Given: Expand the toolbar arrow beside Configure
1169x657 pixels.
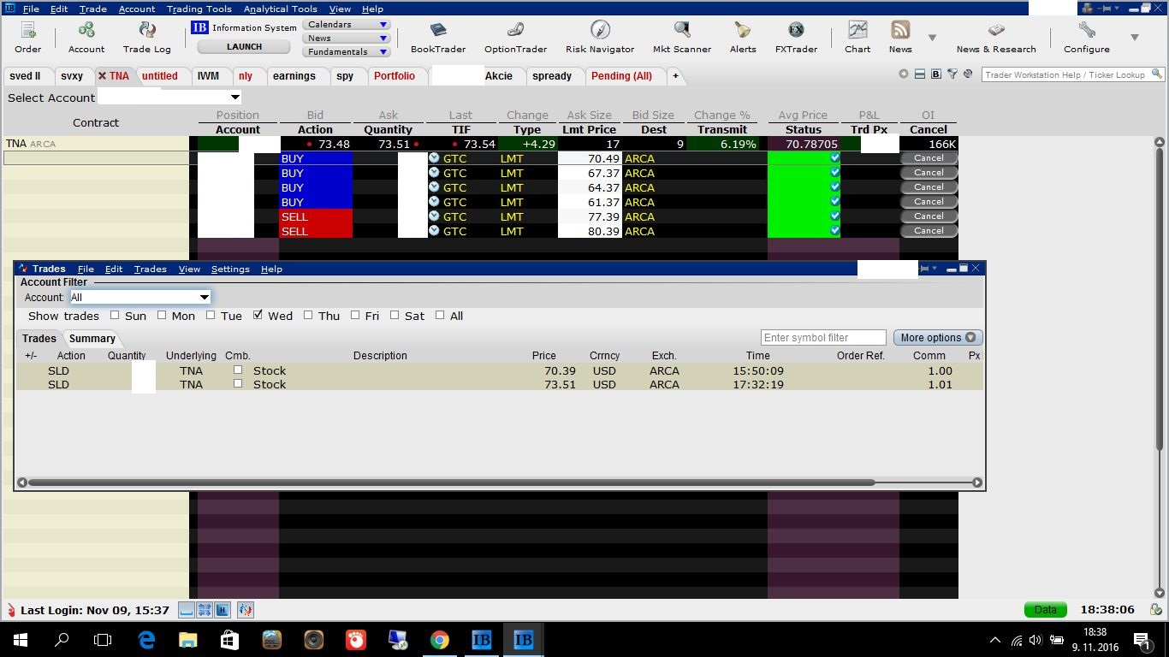Looking at the screenshot, I should click(1135, 38).
